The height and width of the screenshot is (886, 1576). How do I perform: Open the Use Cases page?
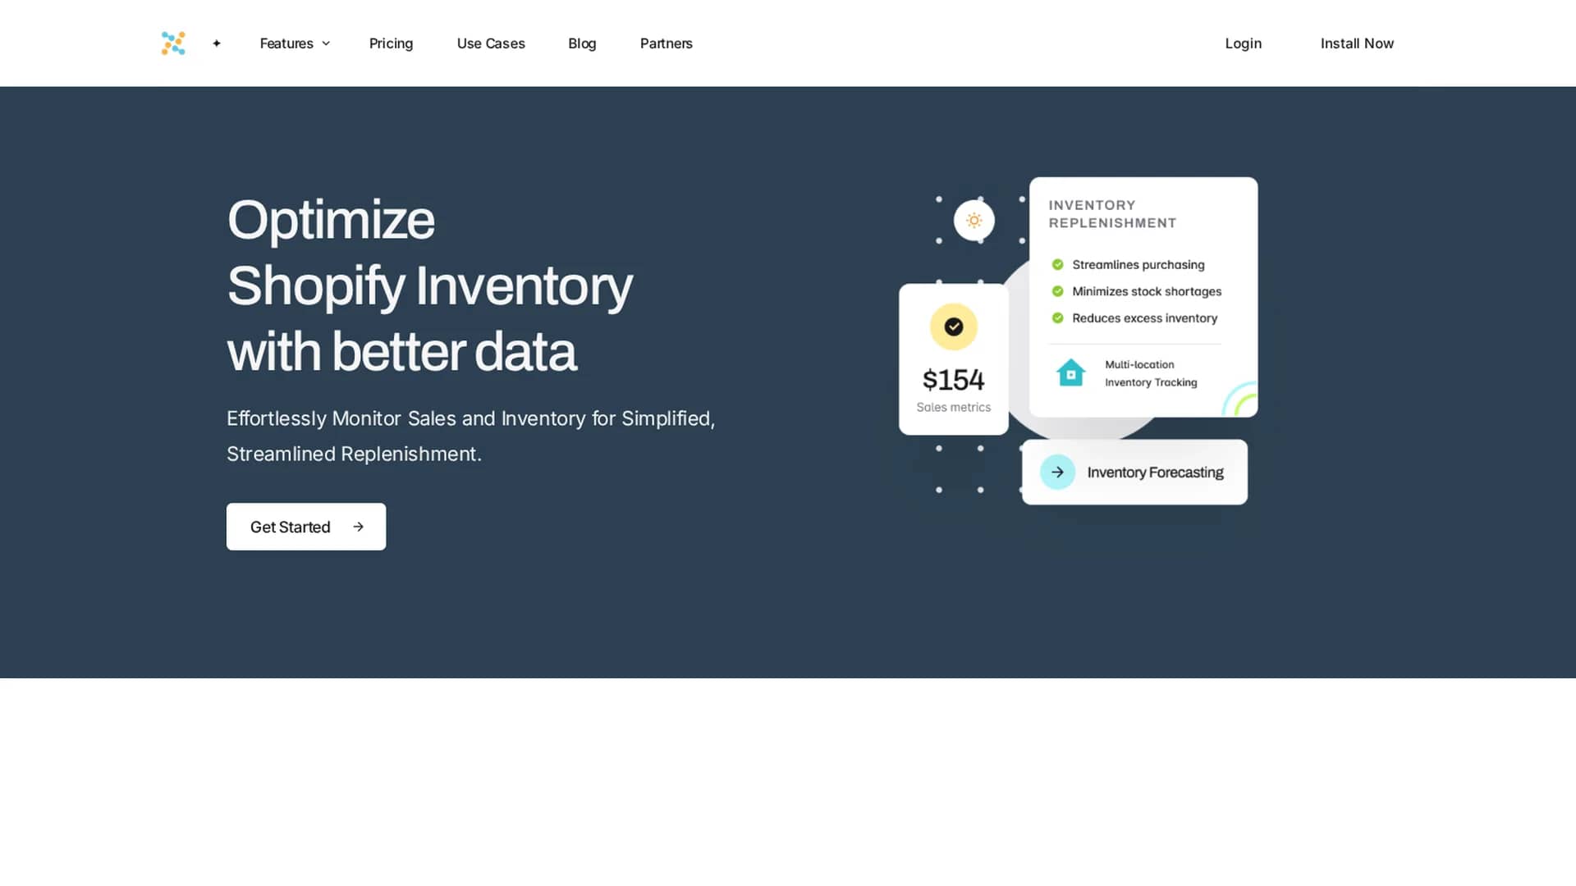[491, 43]
